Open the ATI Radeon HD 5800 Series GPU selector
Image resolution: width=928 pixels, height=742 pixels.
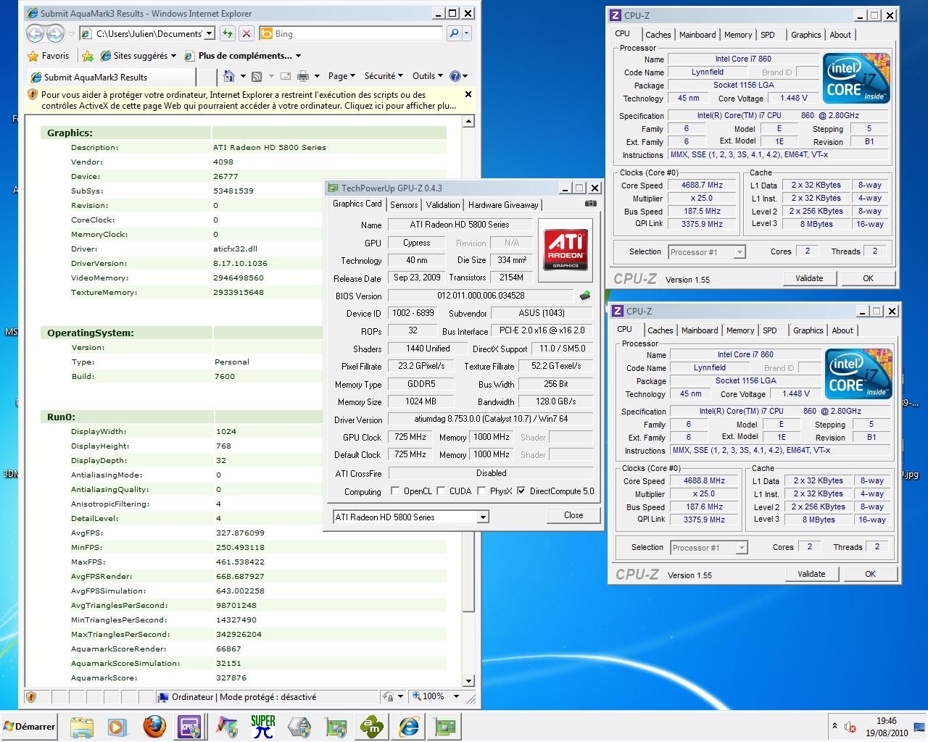(x=411, y=517)
